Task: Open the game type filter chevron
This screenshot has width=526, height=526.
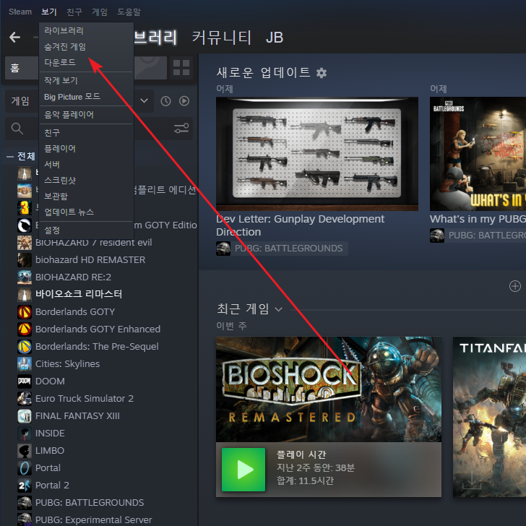Action: 145,100
